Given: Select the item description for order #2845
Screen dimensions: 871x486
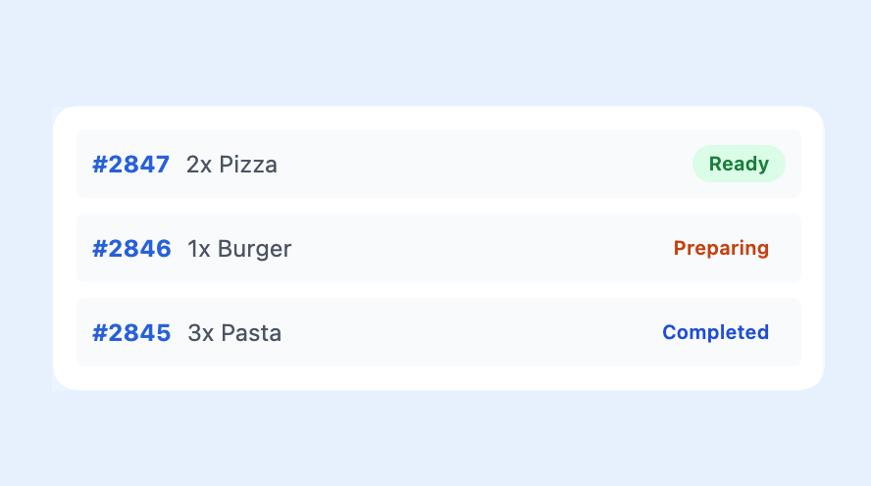Looking at the screenshot, I should (234, 333).
